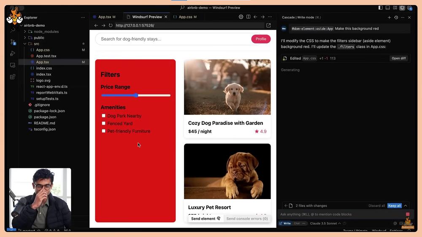
Task: Switch to the App.tsx editor tab
Action: point(104,17)
